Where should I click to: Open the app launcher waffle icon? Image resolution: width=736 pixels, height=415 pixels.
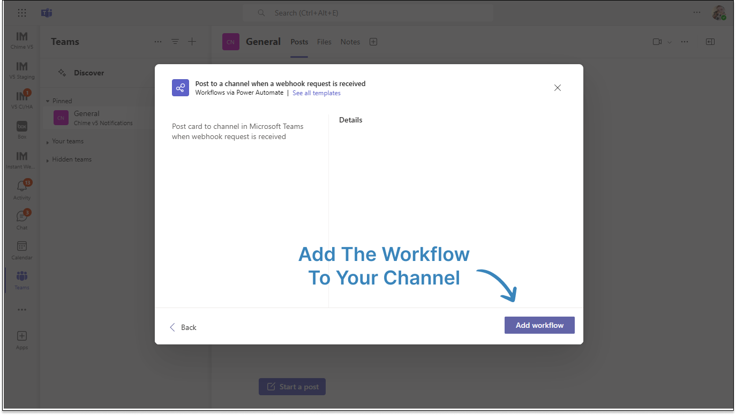coord(22,13)
